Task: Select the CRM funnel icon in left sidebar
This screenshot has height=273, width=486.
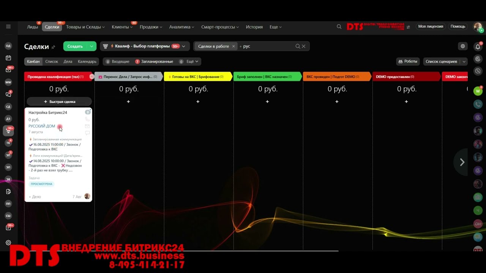Action: (x=8, y=131)
